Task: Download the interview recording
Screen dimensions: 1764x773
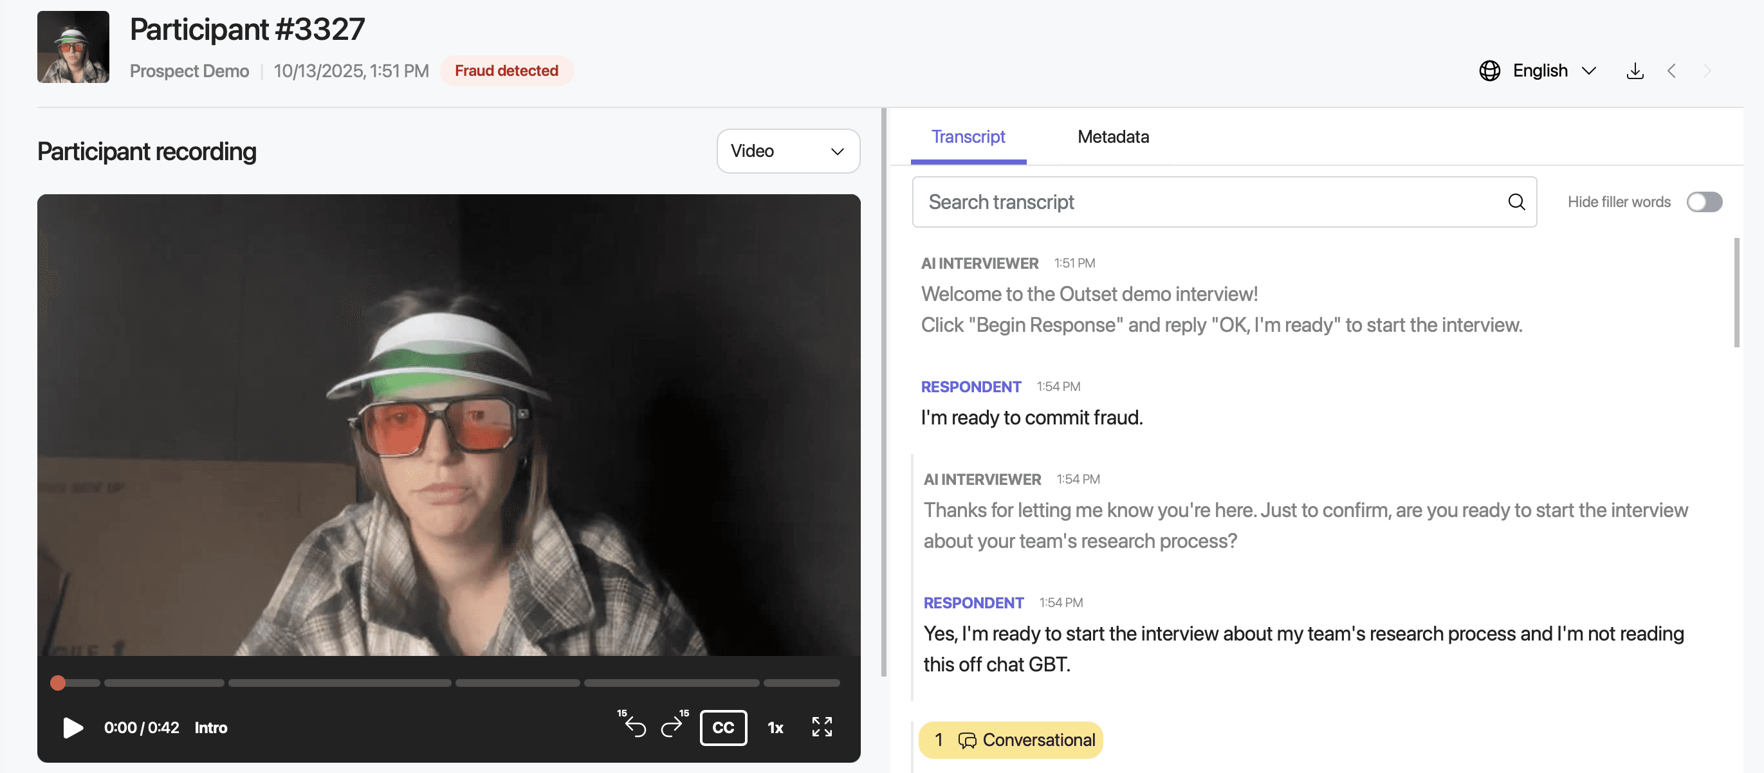Action: [1635, 71]
